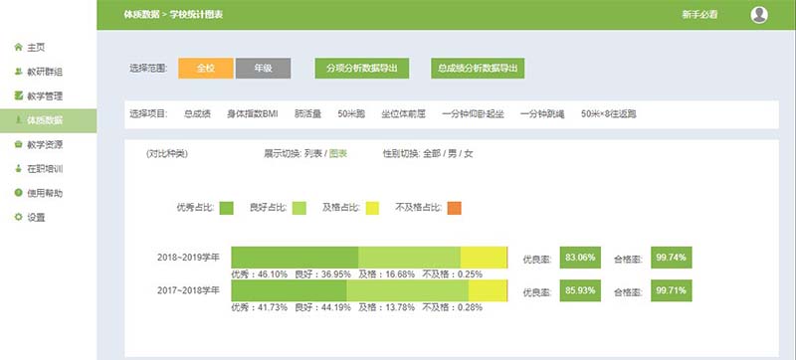Select the 50米×8往返跑 project tab

609,114
